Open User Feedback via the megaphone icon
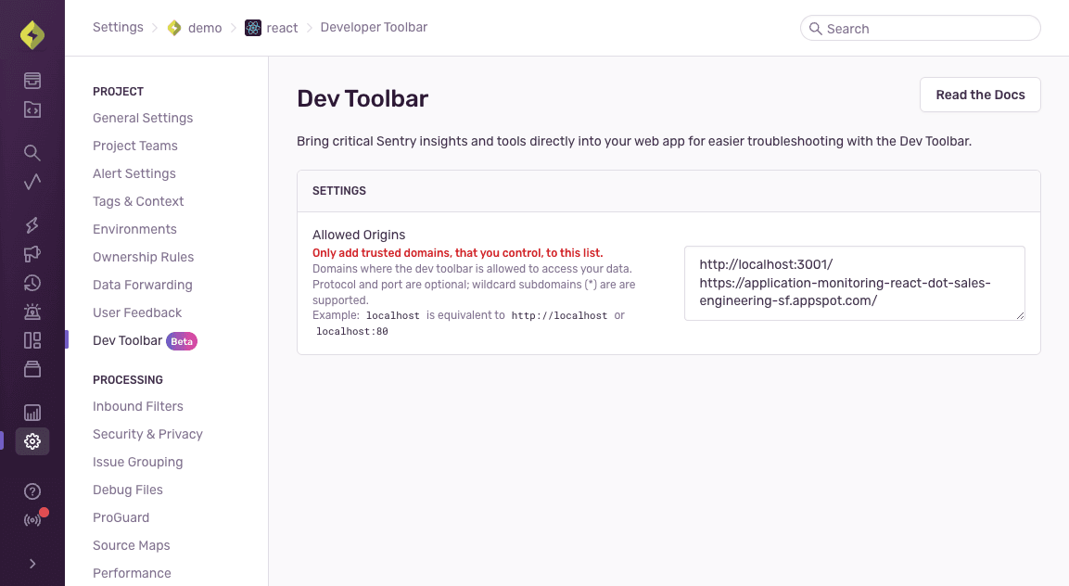The width and height of the screenshot is (1069, 586). (32, 253)
